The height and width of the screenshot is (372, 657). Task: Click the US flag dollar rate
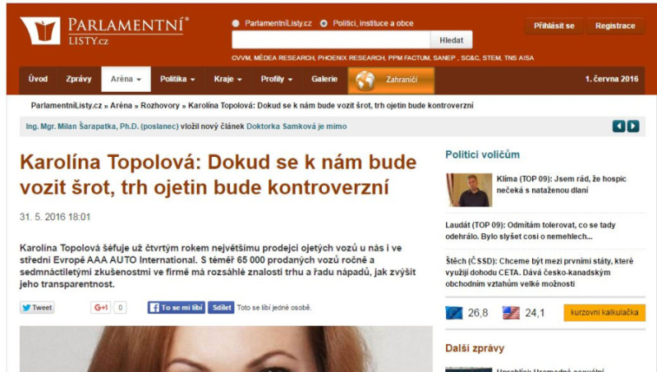pyautogui.click(x=524, y=313)
